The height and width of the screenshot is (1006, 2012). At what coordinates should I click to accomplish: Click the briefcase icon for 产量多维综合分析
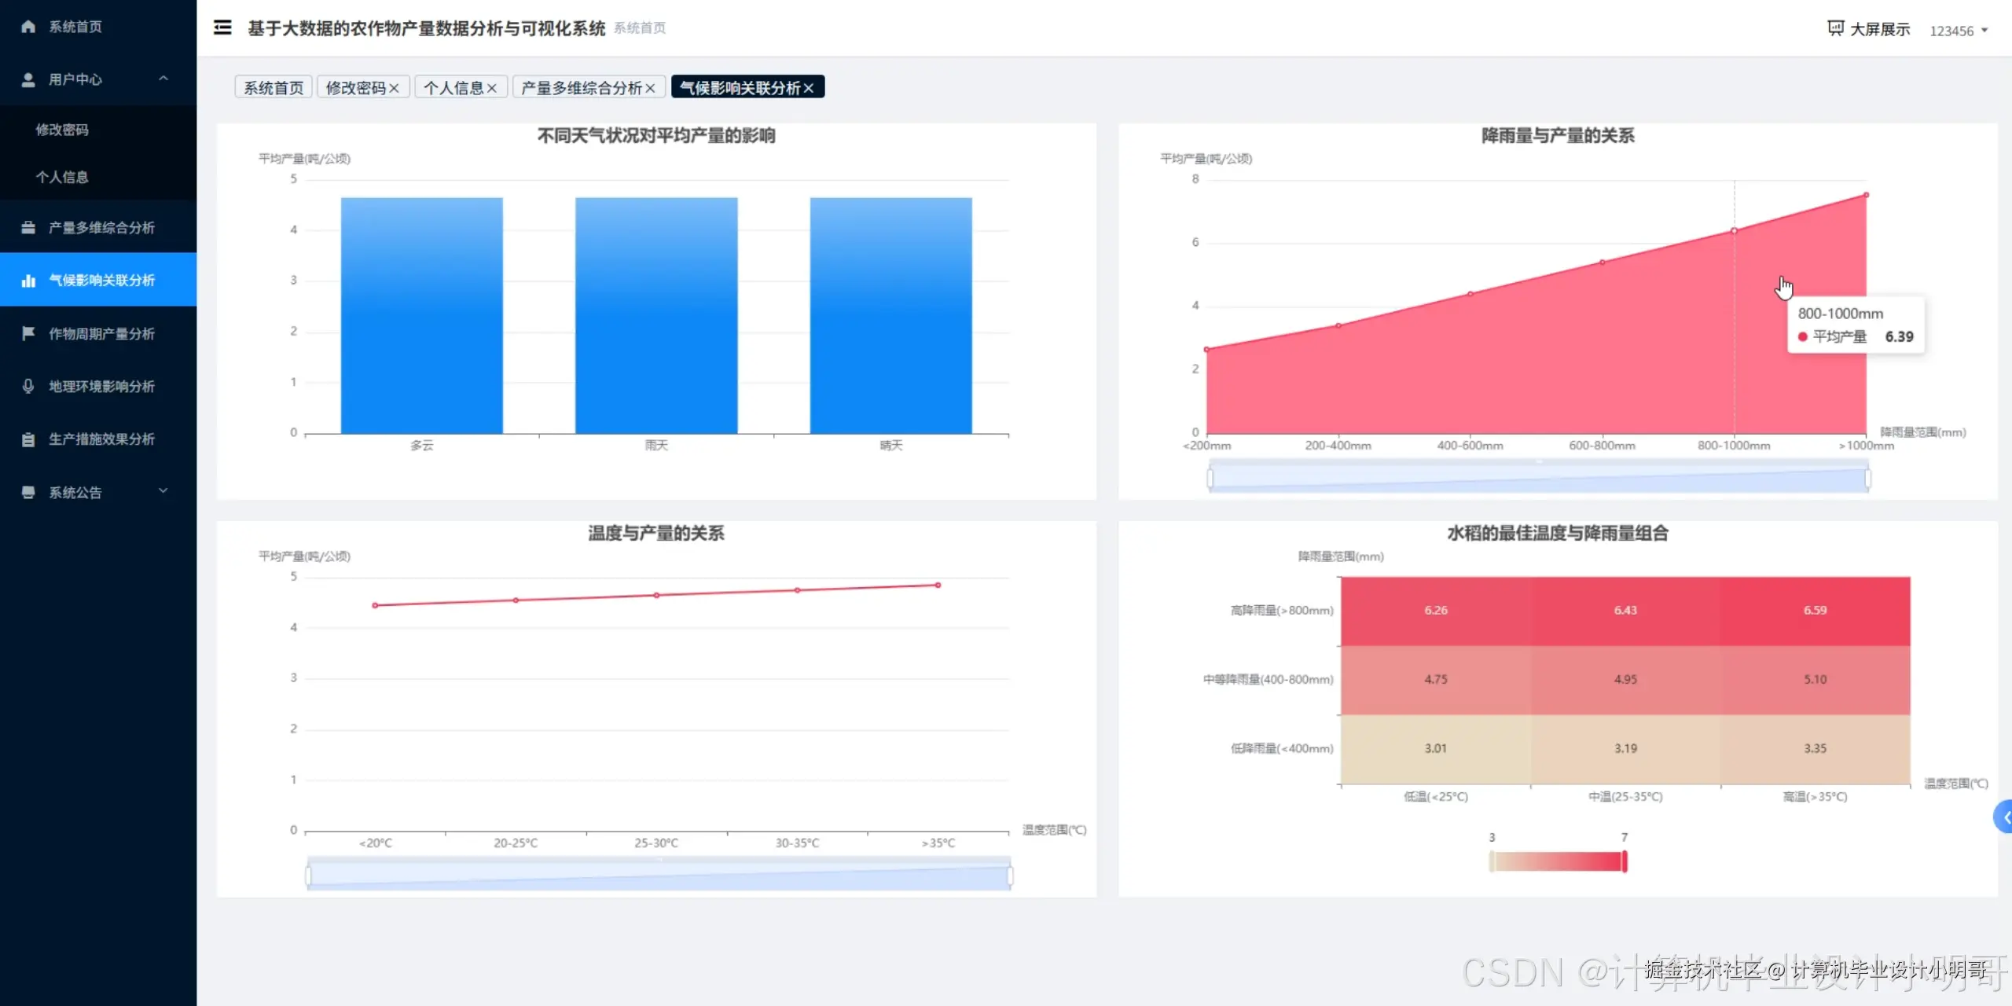pyautogui.click(x=28, y=228)
